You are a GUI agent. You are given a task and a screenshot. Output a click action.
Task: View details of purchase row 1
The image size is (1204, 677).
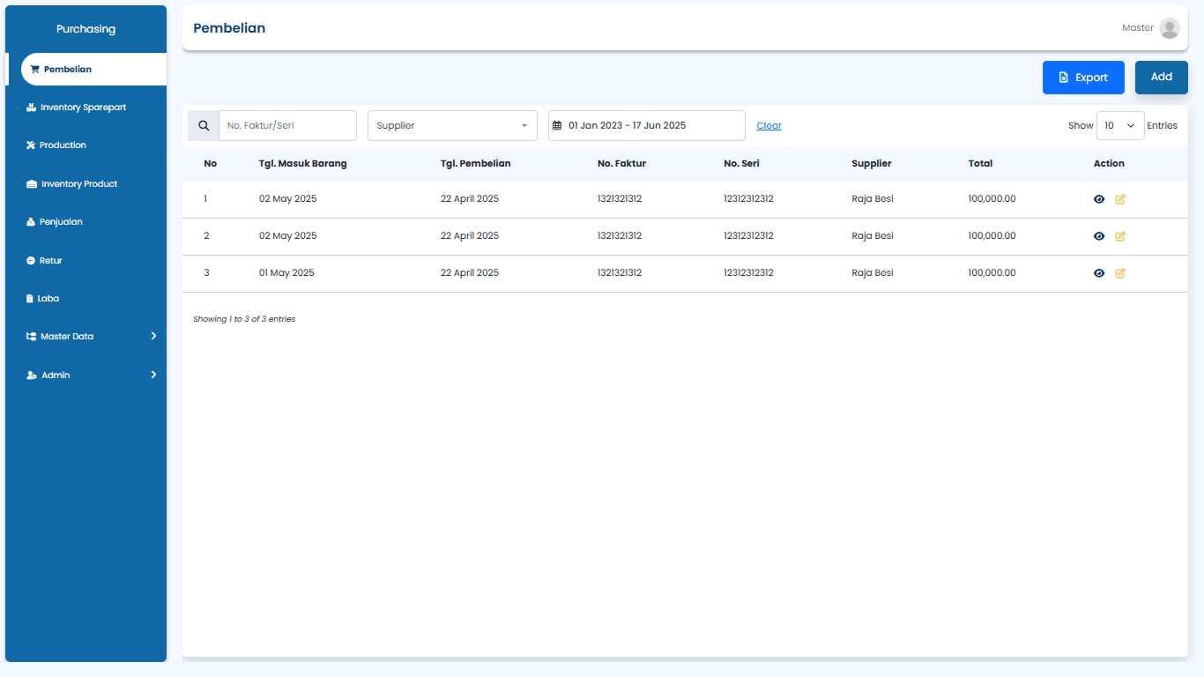click(1098, 198)
